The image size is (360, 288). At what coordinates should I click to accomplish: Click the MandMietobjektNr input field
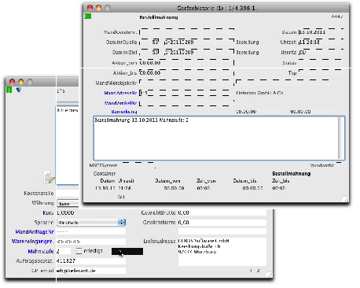[x=186, y=83]
